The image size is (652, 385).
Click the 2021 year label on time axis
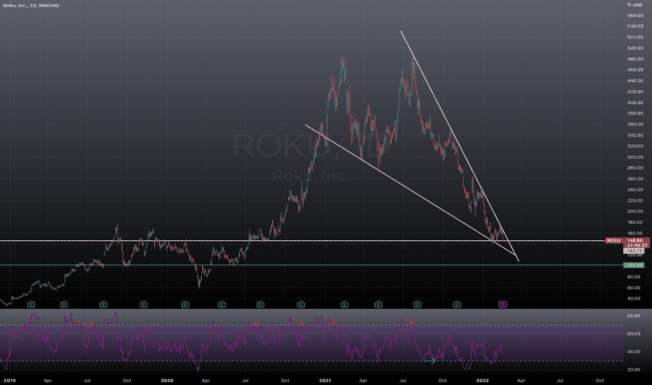(325, 380)
